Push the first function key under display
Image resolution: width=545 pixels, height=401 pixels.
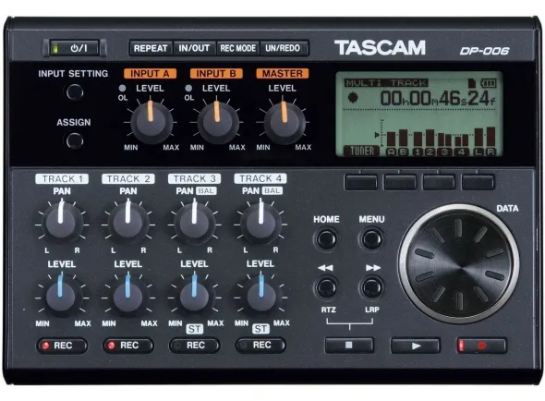[361, 182]
